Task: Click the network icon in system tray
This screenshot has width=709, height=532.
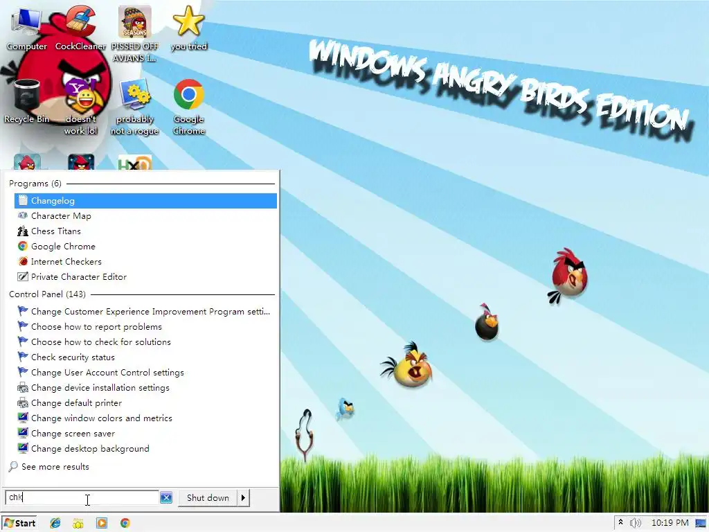Action: tap(701, 523)
